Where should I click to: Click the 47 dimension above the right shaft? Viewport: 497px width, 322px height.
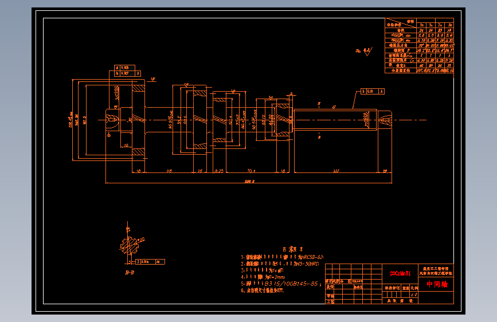tap(334, 107)
